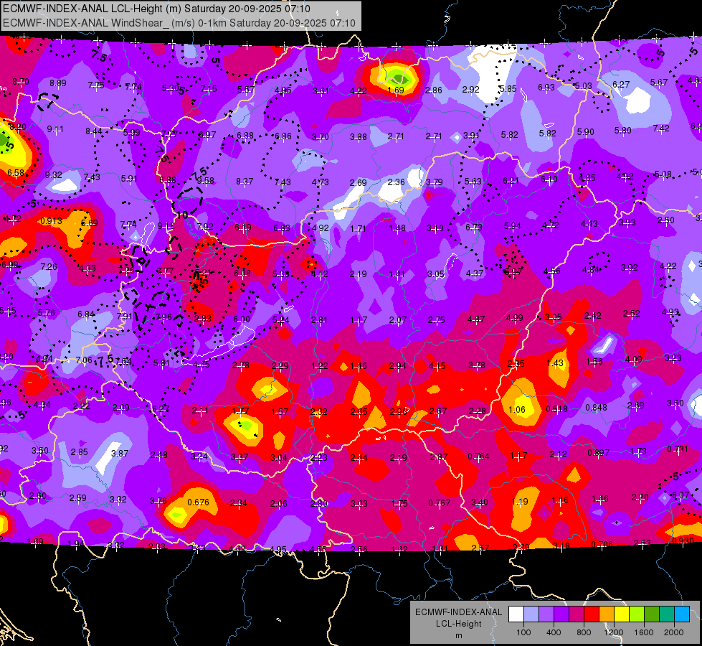This screenshot has width=702, height=646.
Task: Click the legend unit label m
Action: tap(458, 635)
